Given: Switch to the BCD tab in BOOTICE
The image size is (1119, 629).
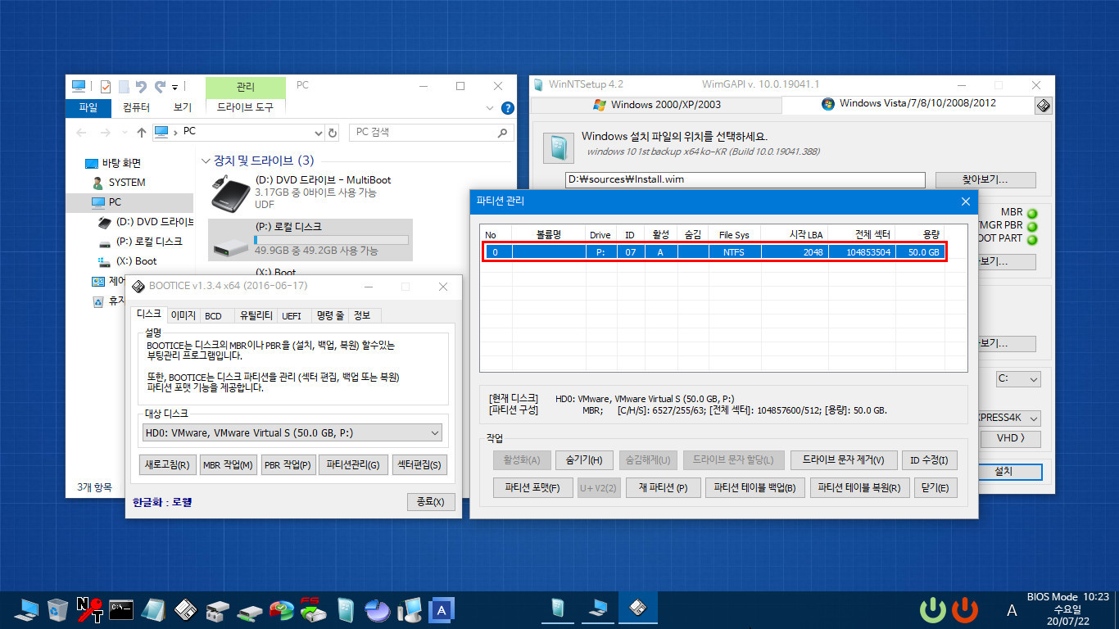Looking at the screenshot, I should click(213, 315).
